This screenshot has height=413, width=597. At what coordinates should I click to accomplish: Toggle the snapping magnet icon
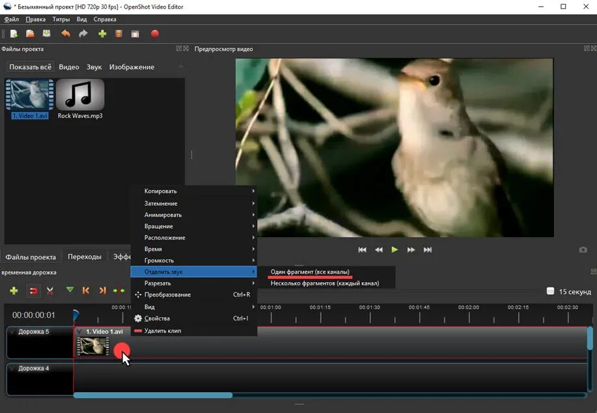click(33, 291)
